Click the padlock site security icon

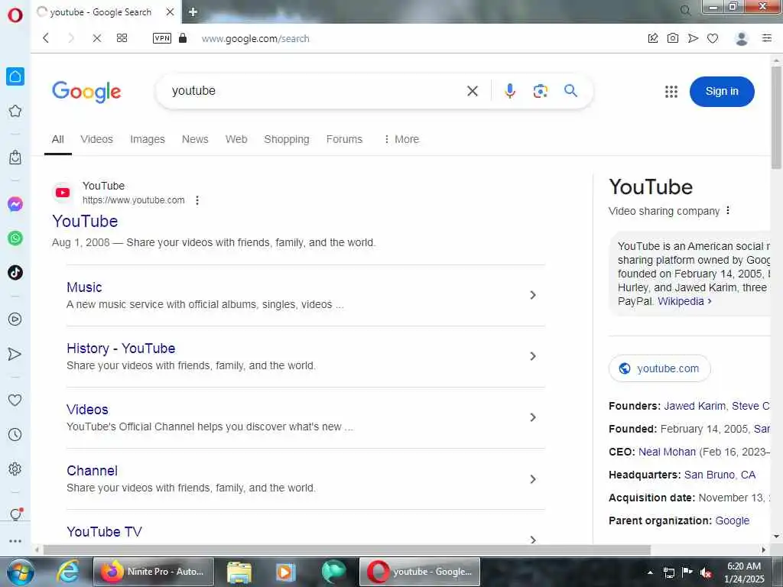[183, 38]
